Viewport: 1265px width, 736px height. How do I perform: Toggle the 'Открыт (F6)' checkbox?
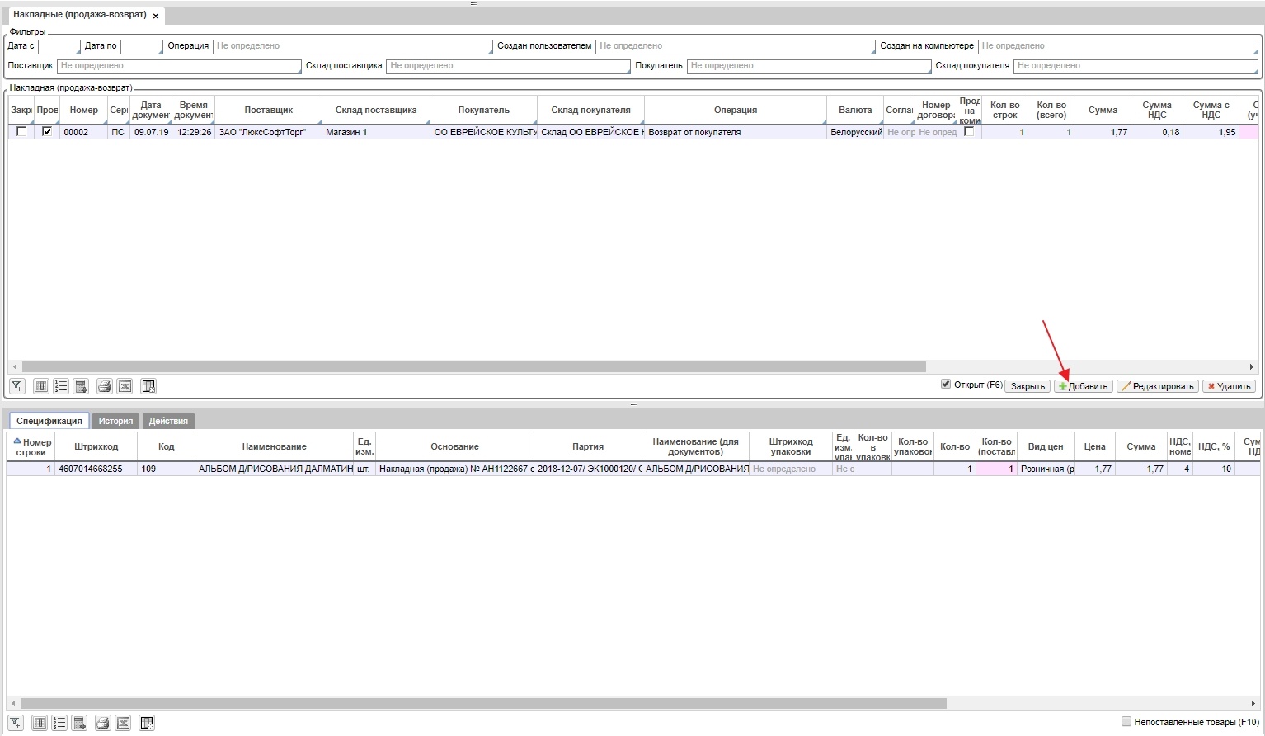[946, 385]
